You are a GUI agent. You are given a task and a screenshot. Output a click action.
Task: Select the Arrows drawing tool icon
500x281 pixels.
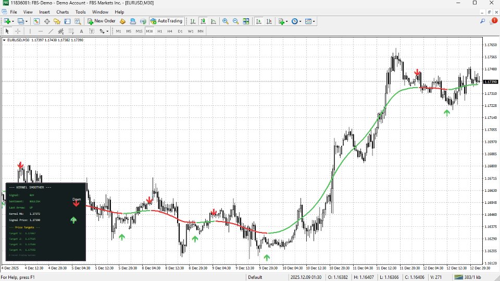point(102,31)
